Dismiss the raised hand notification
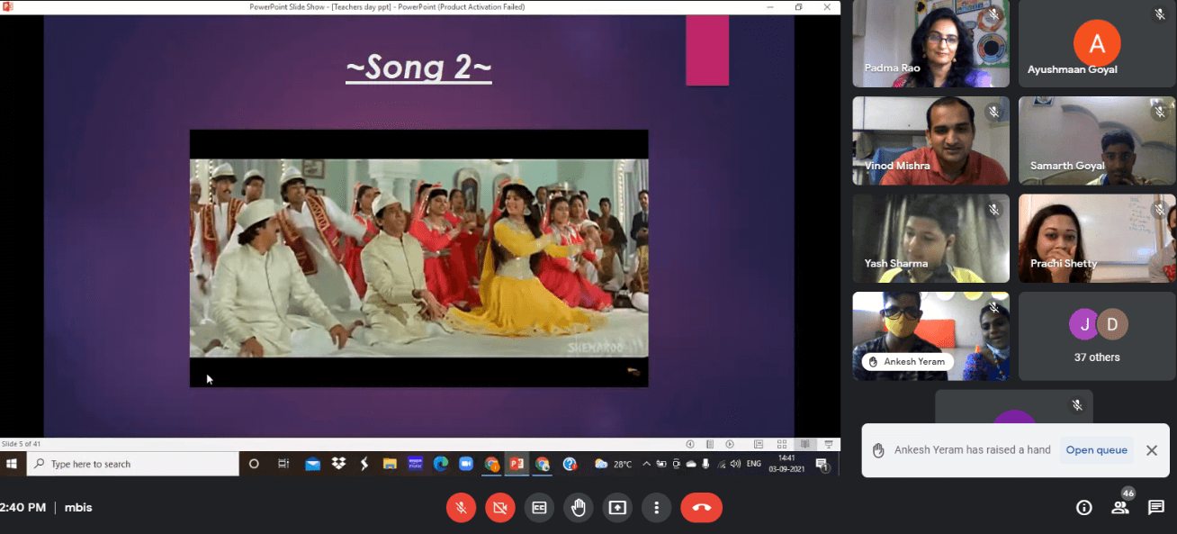The image size is (1177, 534). click(x=1152, y=450)
